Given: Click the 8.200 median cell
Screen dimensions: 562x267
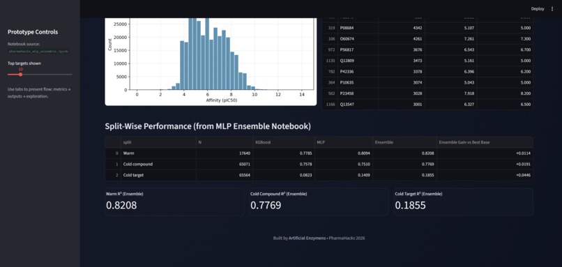Looking at the screenshot, I should (x=505, y=93).
